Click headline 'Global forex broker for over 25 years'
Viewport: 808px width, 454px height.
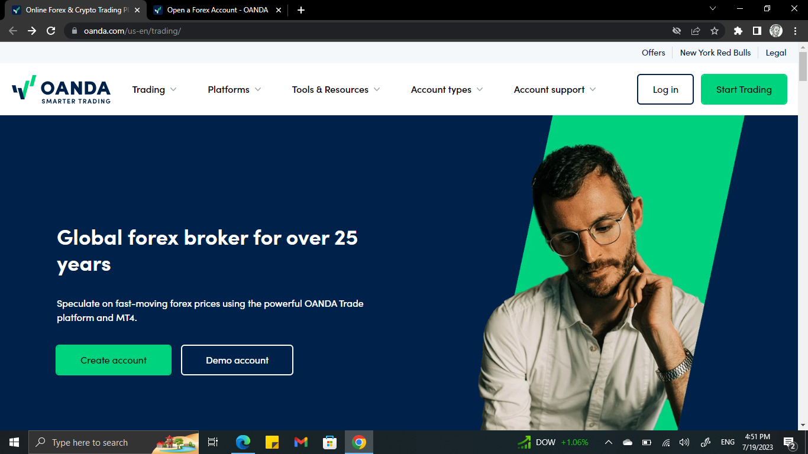pos(207,251)
